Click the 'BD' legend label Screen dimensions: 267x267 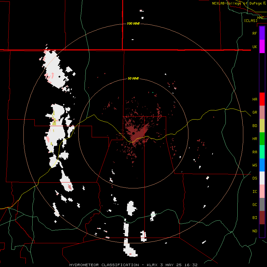pos(255,126)
